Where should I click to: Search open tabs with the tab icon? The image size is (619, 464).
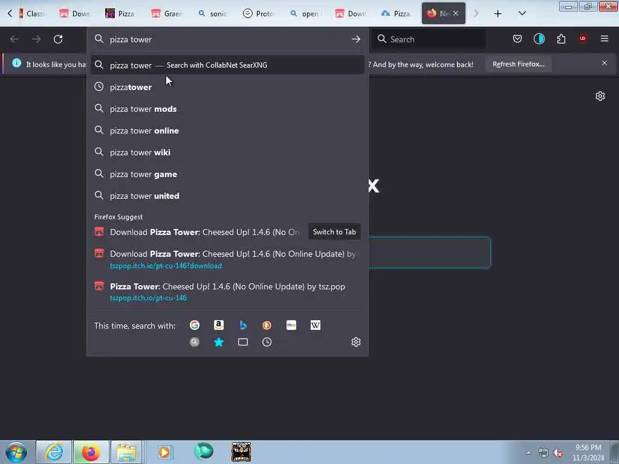coord(243,342)
